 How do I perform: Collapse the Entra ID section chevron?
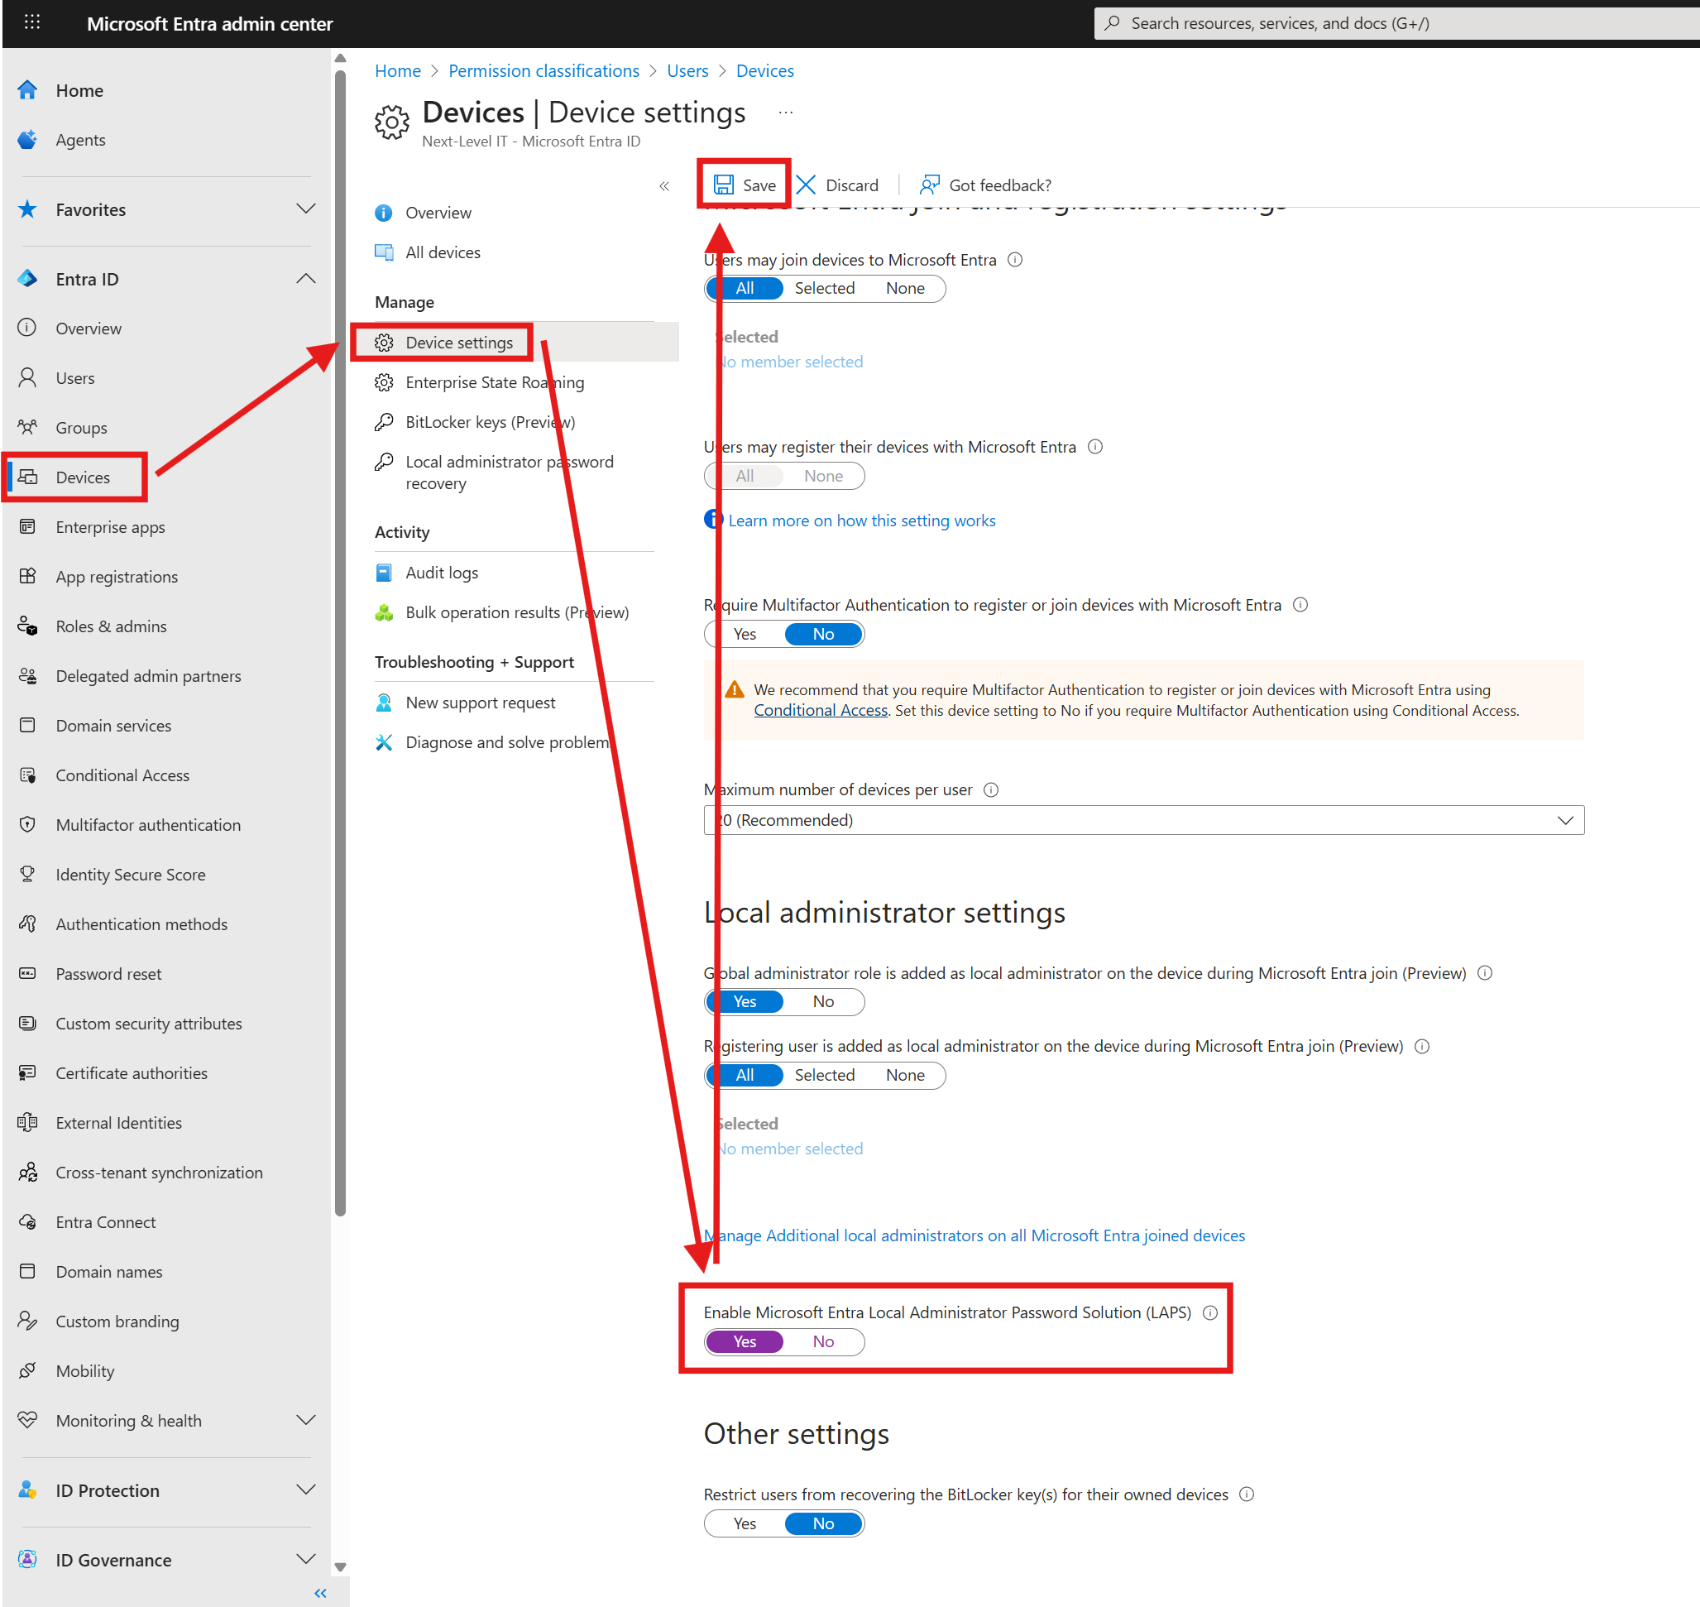tap(306, 278)
